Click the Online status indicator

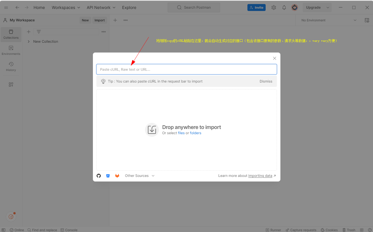click(17, 230)
